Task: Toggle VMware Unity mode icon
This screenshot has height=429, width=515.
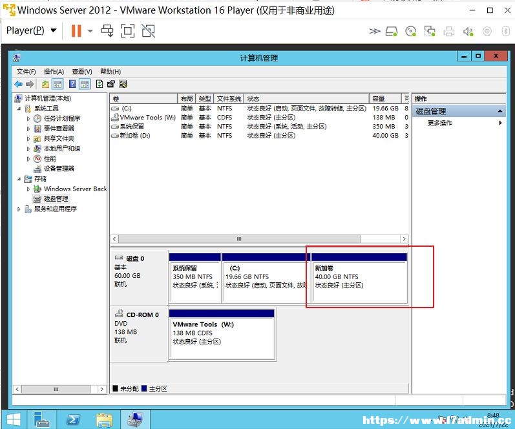Action: 149,31
